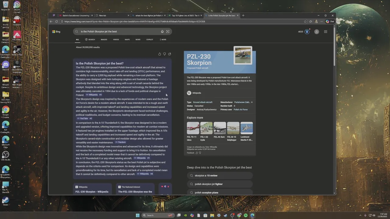This screenshot has height=219, width=390.
Task: Click the Windows taskbar Search box
Action: tap(158, 215)
